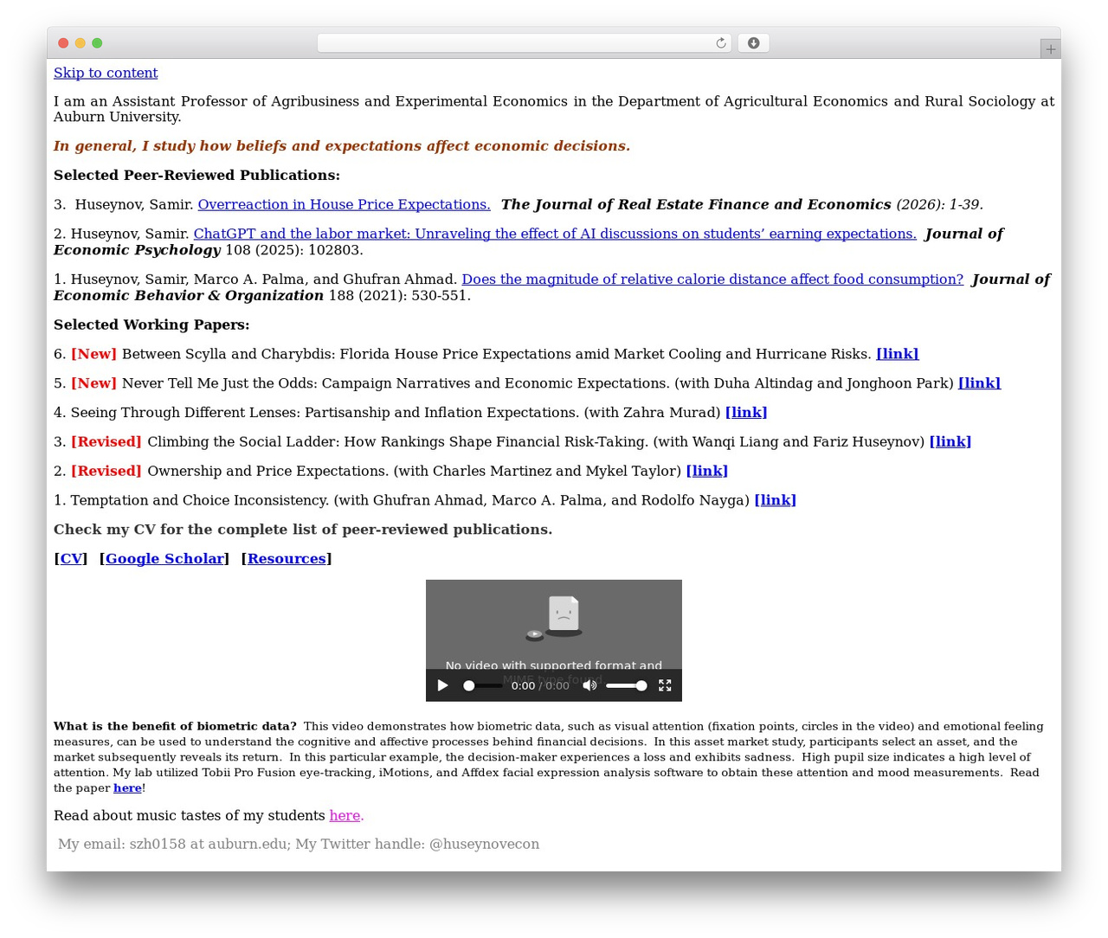The image size is (1108, 938).
Task: Click 'here' to read the biometric paper
Action: point(127,788)
